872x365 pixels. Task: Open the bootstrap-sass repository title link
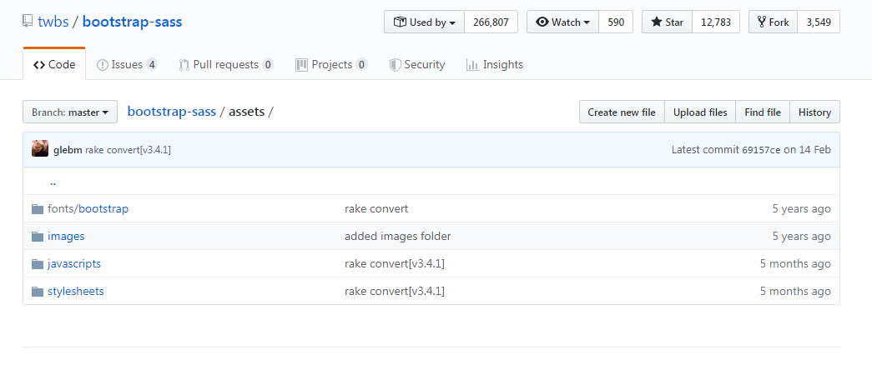point(133,22)
